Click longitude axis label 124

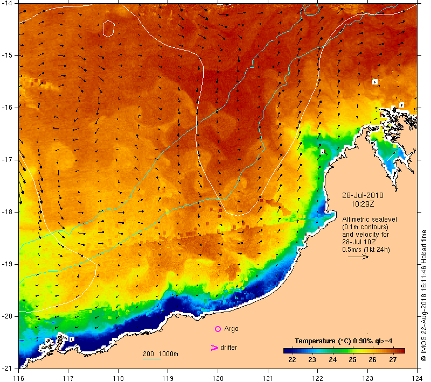pyautogui.click(x=418, y=378)
